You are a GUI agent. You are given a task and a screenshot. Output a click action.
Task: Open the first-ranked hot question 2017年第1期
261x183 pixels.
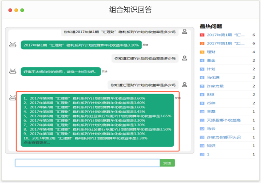pyautogui.click(x=225, y=35)
